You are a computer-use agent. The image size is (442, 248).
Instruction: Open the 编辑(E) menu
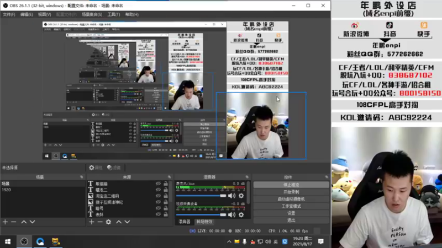(x=27, y=14)
